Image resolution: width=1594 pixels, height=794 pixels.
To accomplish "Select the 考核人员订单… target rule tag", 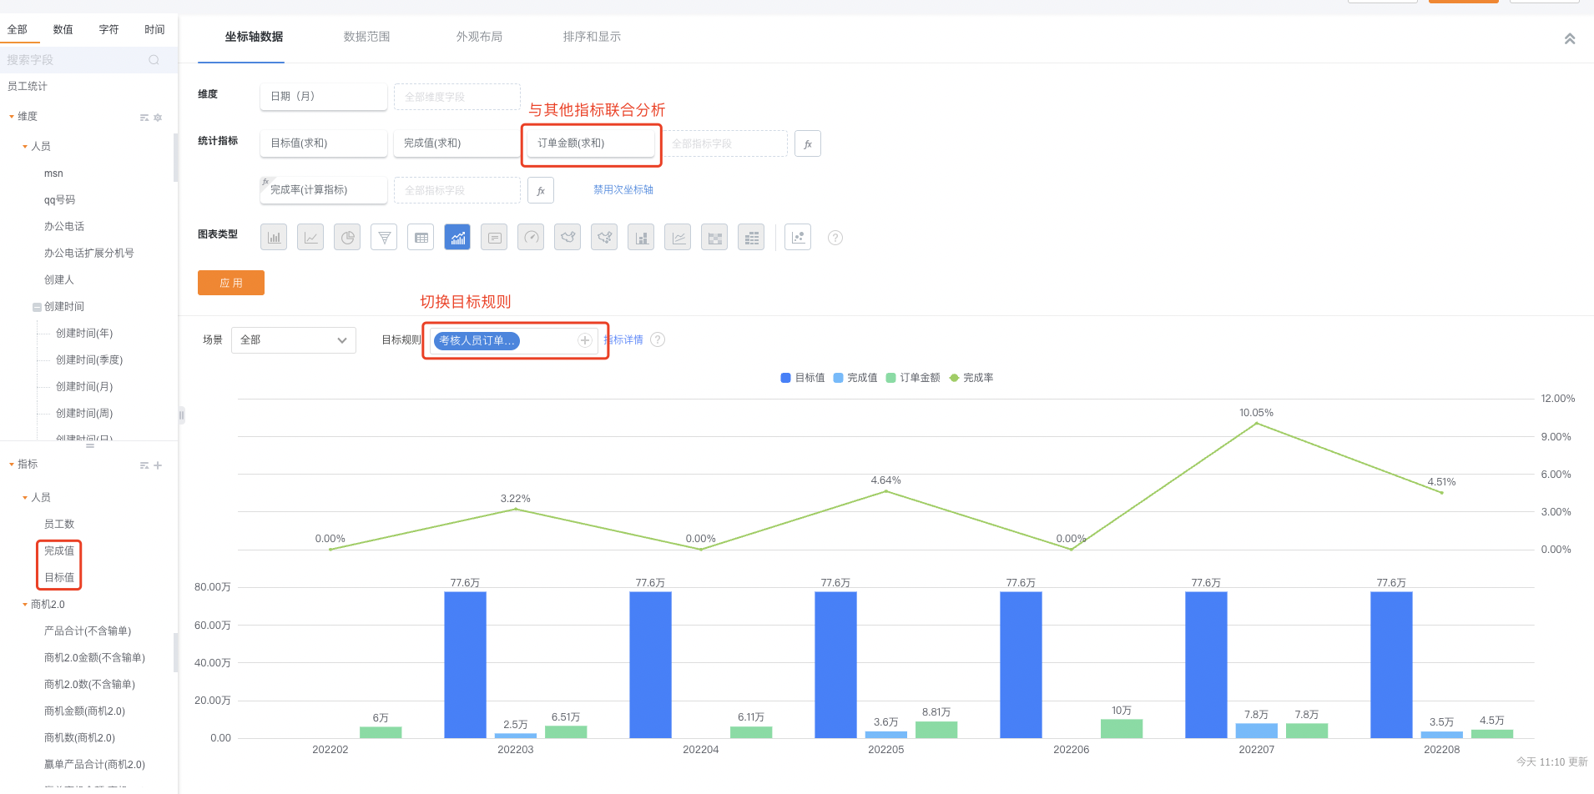I will tap(477, 340).
